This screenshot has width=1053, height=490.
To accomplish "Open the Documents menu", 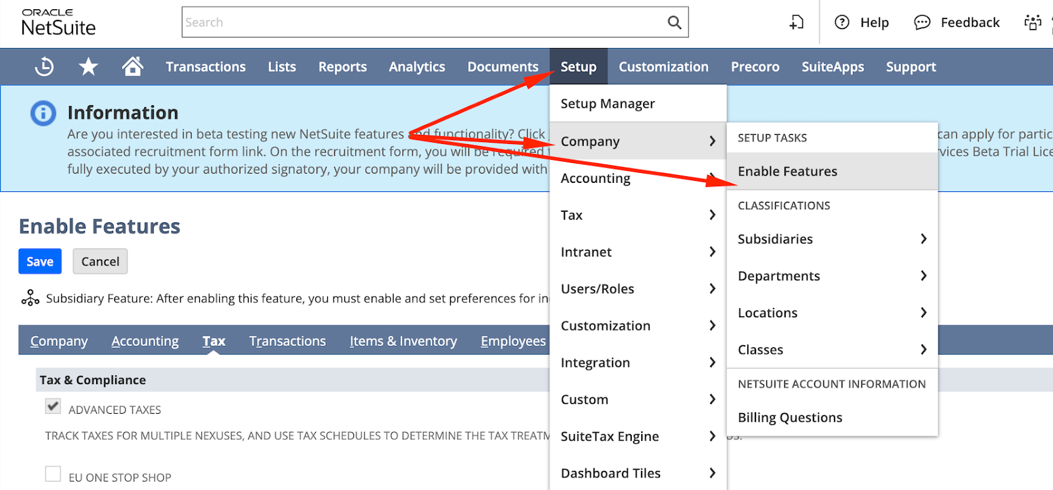I will coord(503,66).
